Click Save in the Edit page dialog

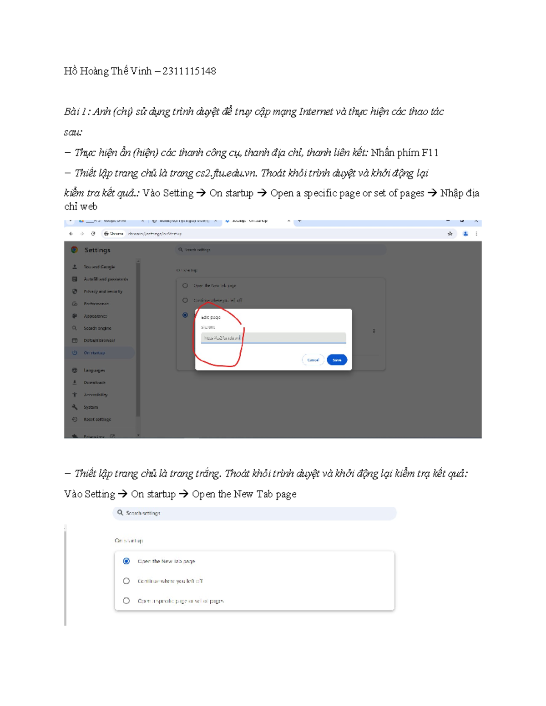(x=337, y=360)
